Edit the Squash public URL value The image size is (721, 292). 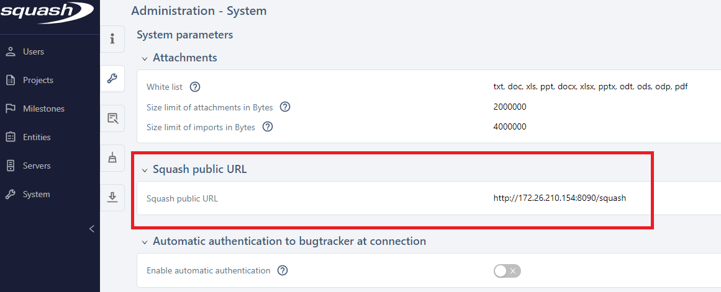560,199
